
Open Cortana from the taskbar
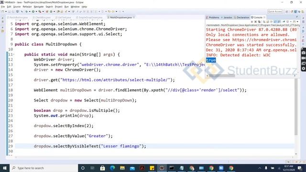point(83,168)
